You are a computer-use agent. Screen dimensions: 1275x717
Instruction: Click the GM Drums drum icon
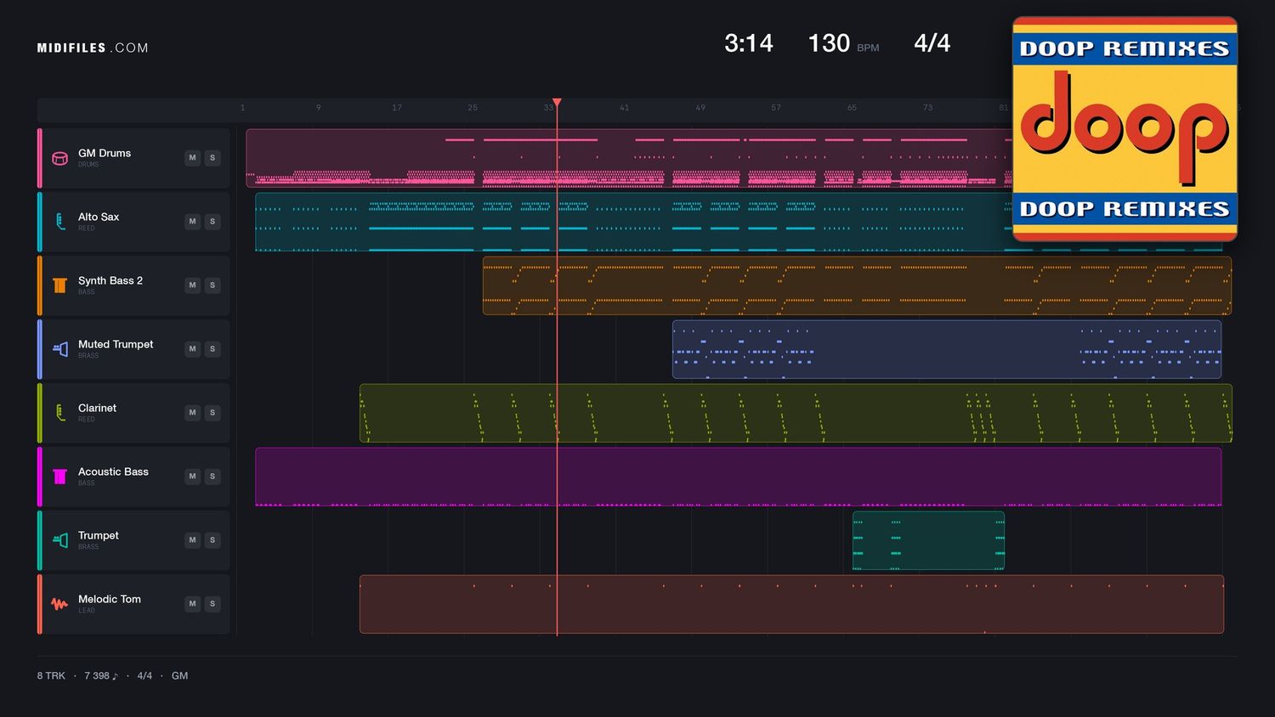click(59, 158)
